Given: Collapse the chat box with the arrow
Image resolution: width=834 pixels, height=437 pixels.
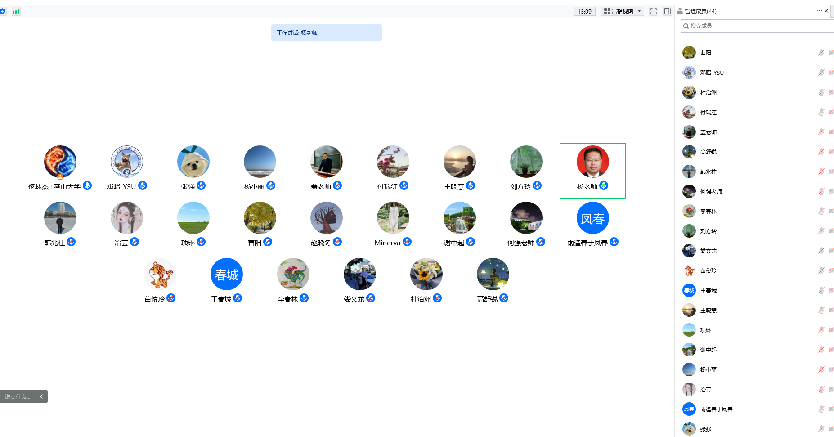Looking at the screenshot, I should (x=41, y=396).
